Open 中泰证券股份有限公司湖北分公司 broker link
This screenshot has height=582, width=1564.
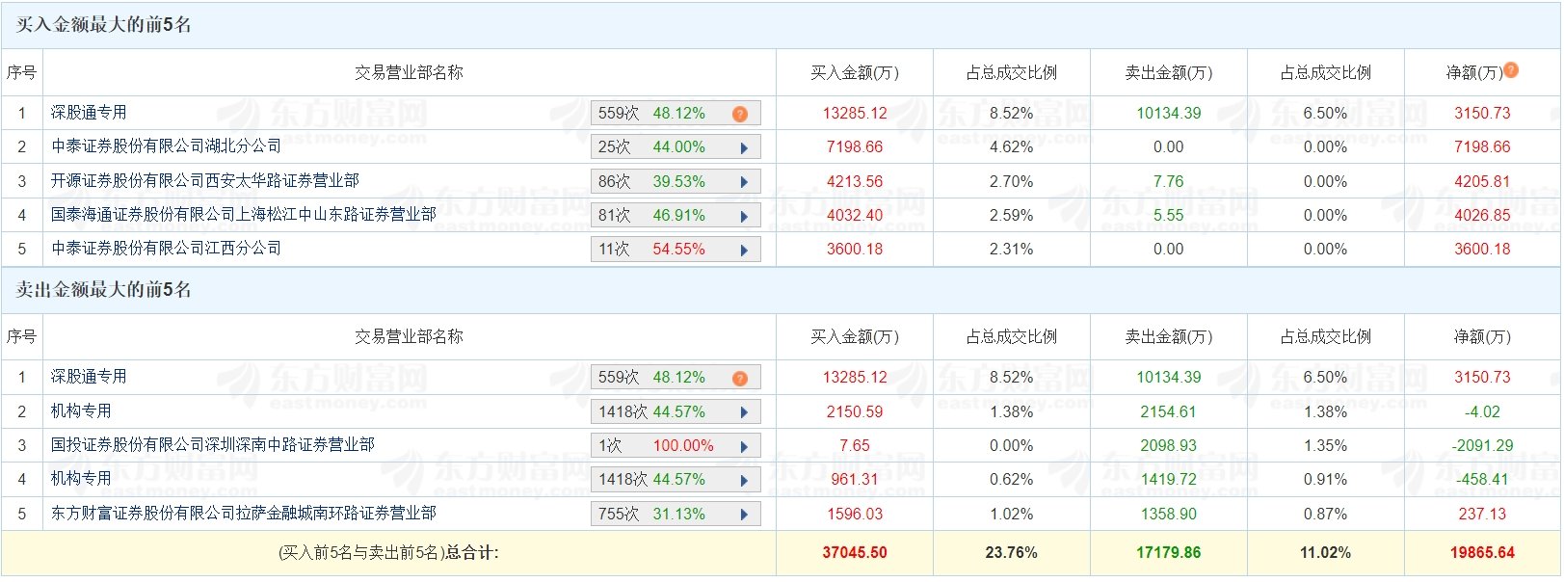(166, 146)
